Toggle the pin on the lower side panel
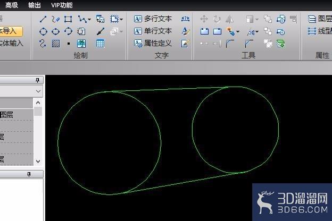The height and width of the screenshot is (221, 332). click(x=29, y=174)
